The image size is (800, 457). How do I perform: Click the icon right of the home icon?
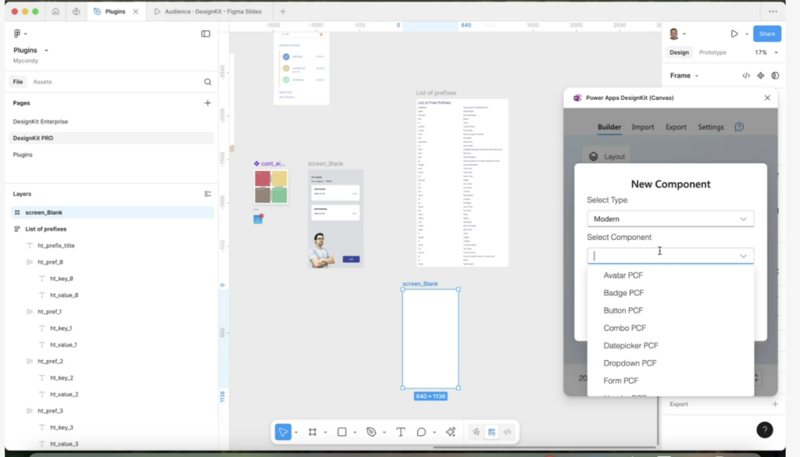pos(76,11)
